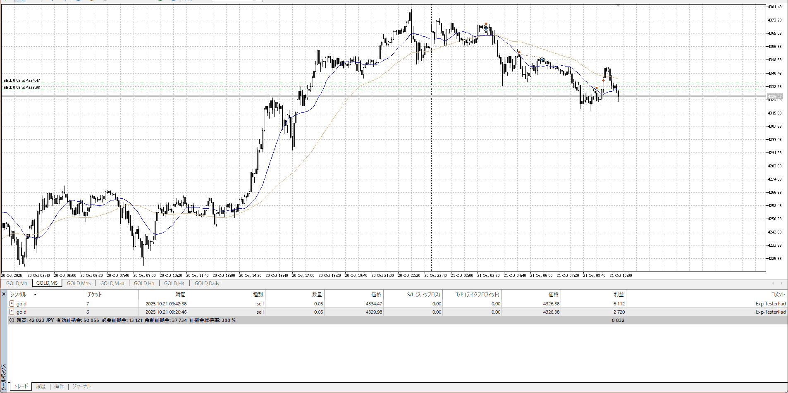
Task: Click the order icon for gold ticket 6
Action: click(x=12, y=312)
